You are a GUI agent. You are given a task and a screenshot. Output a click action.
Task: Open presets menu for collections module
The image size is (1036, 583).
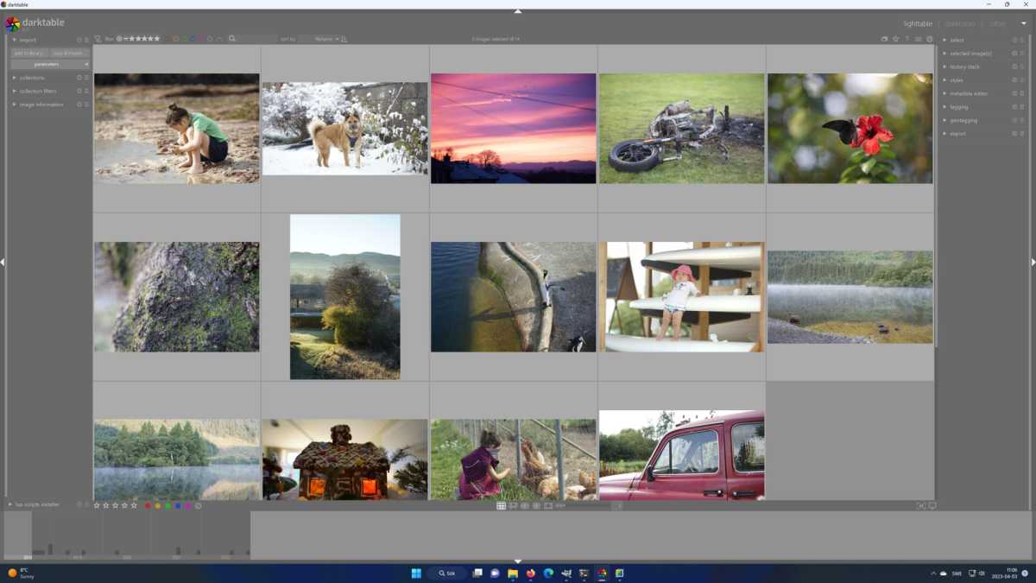(x=86, y=78)
